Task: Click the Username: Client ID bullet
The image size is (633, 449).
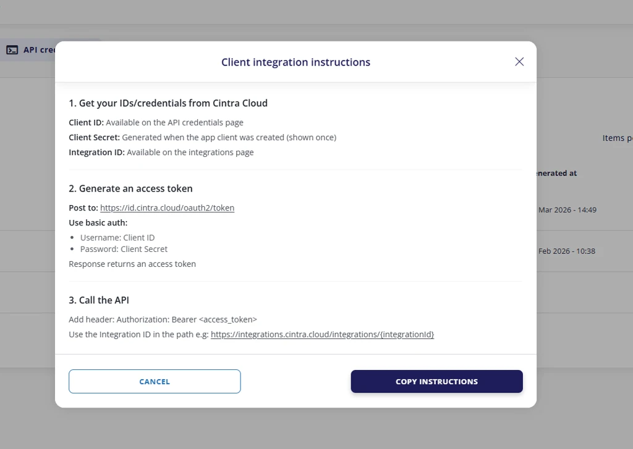Action: pyautogui.click(x=117, y=238)
